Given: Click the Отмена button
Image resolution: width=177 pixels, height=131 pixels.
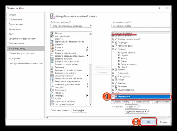Looking at the screenshot, I should tap(163, 122).
